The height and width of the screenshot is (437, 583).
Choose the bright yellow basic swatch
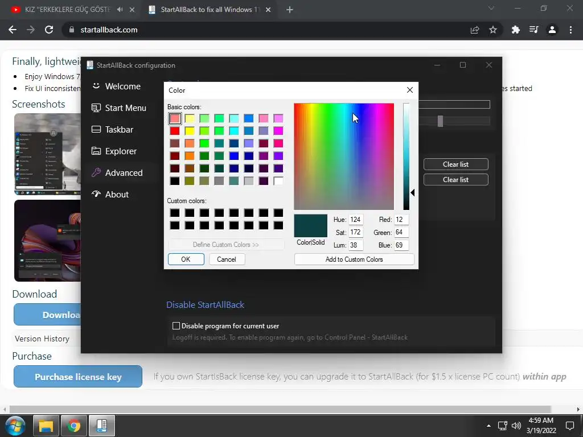pyautogui.click(x=190, y=131)
